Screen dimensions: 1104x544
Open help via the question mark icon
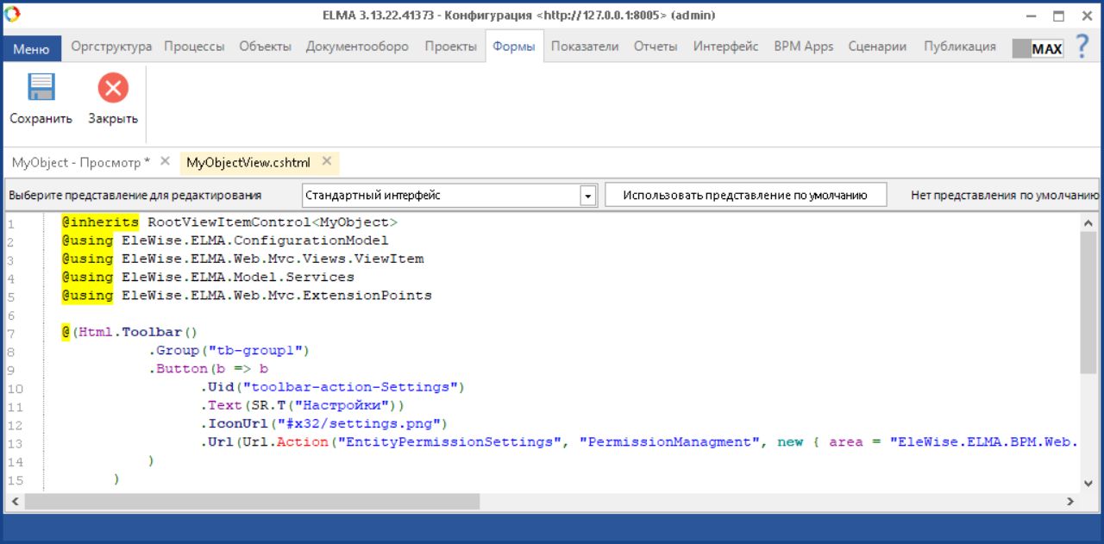(1082, 47)
